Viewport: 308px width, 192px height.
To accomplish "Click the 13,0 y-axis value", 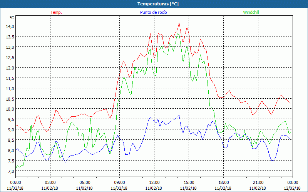I will point(10,47).
